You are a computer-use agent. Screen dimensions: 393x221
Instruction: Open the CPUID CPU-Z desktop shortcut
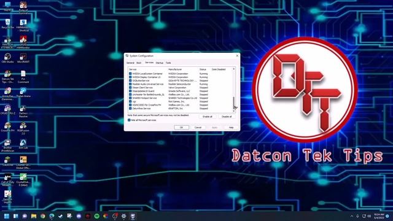click(x=8, y=109)
